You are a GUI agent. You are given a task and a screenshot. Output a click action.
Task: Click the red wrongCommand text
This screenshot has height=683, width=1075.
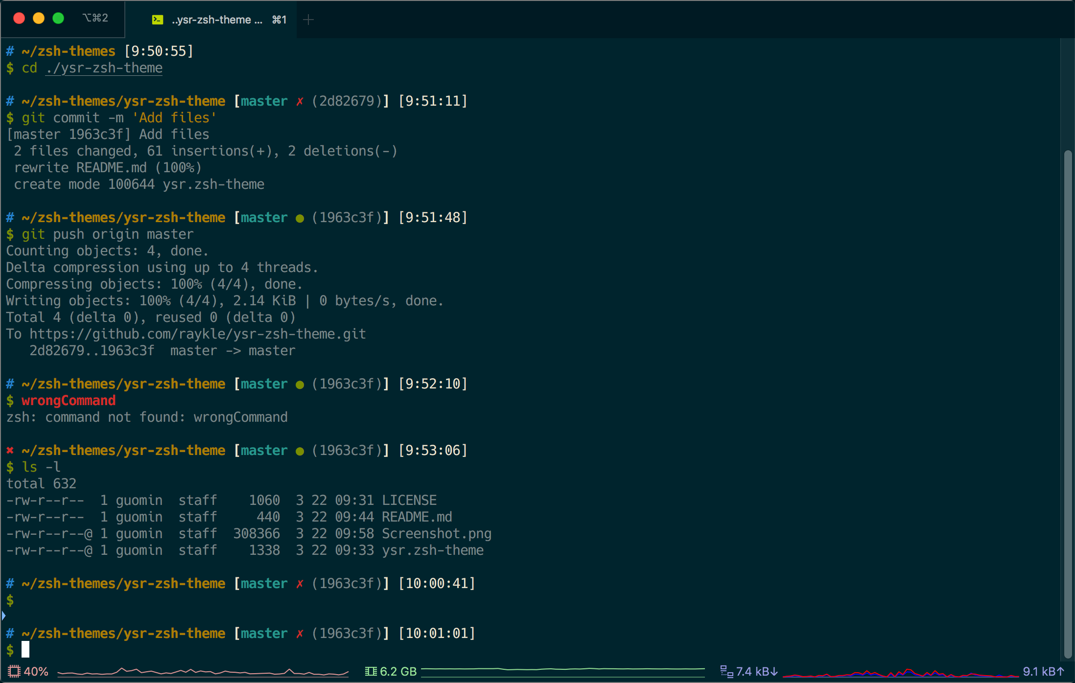(x=69, y=401)
